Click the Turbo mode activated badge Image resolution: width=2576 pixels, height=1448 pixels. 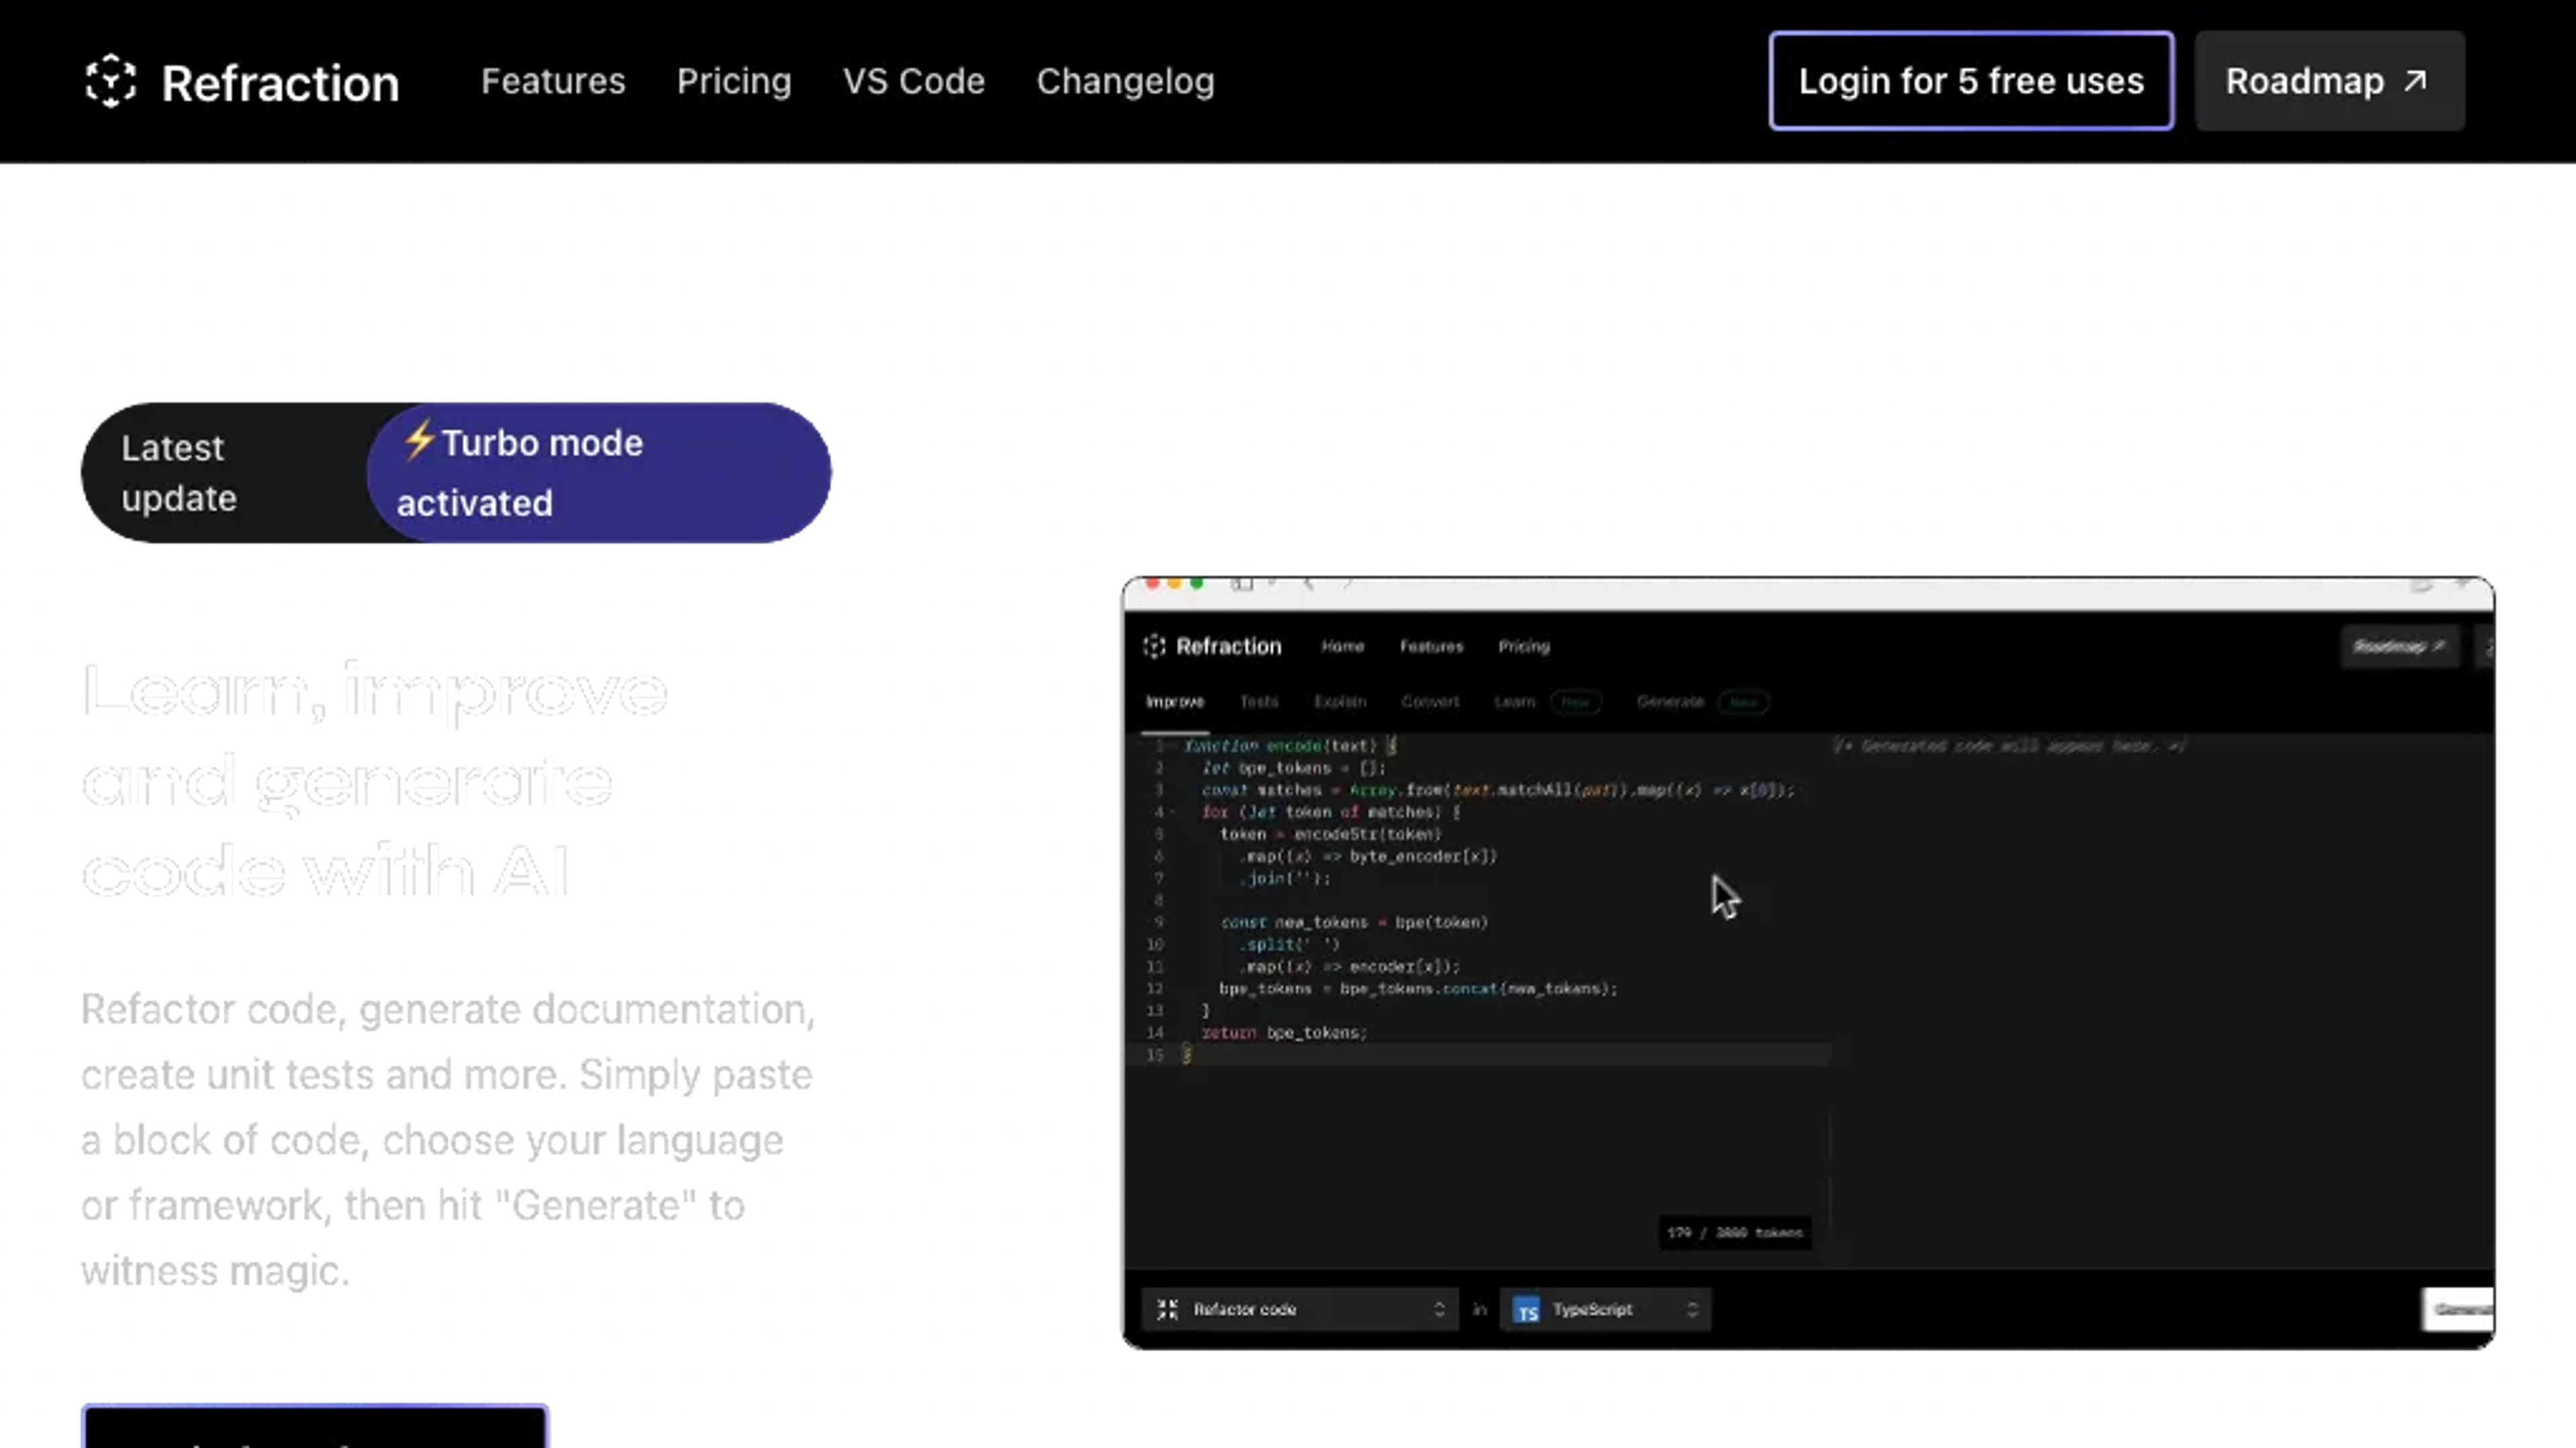(x=599, y=473)
